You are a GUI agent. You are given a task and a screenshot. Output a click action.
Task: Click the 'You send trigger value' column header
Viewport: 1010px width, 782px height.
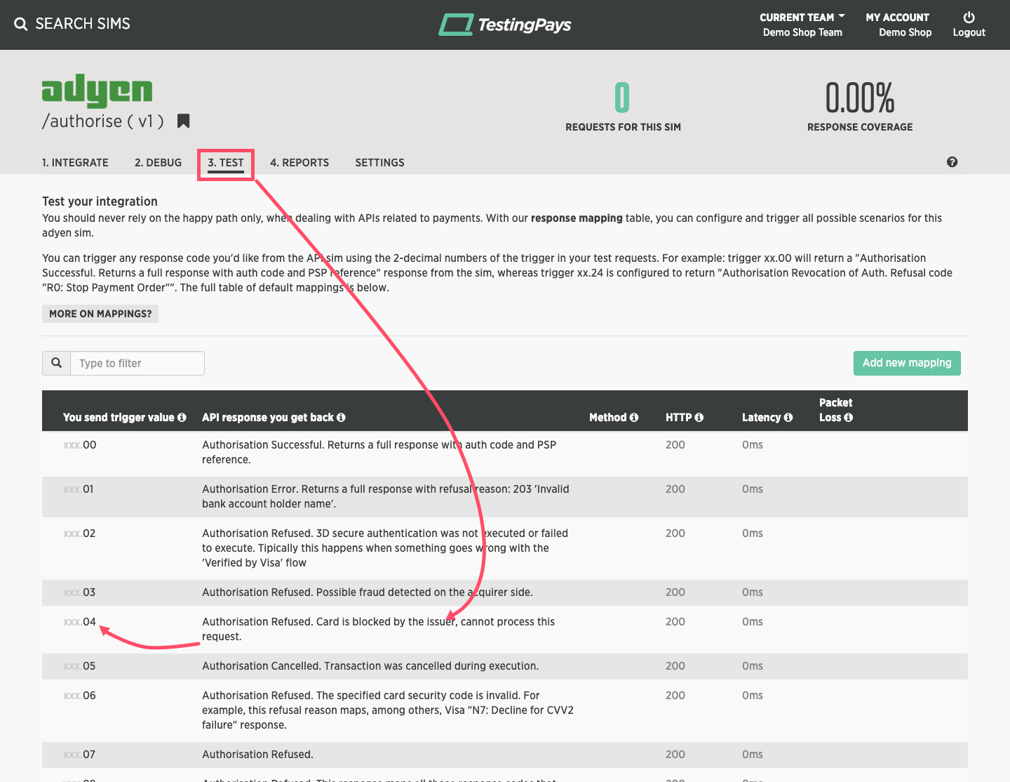click(119, 418)
